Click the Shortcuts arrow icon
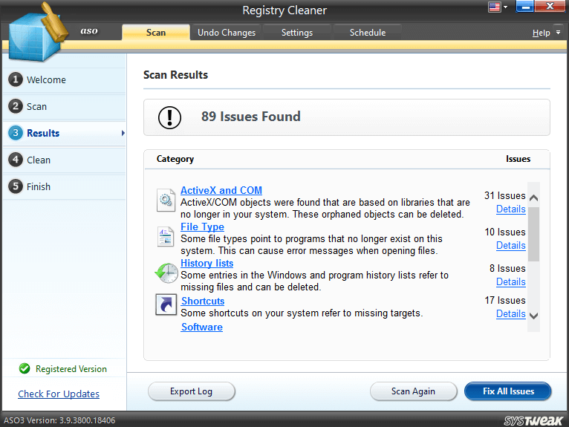This screenshot has width=569, height=427. tap(166, 304)
